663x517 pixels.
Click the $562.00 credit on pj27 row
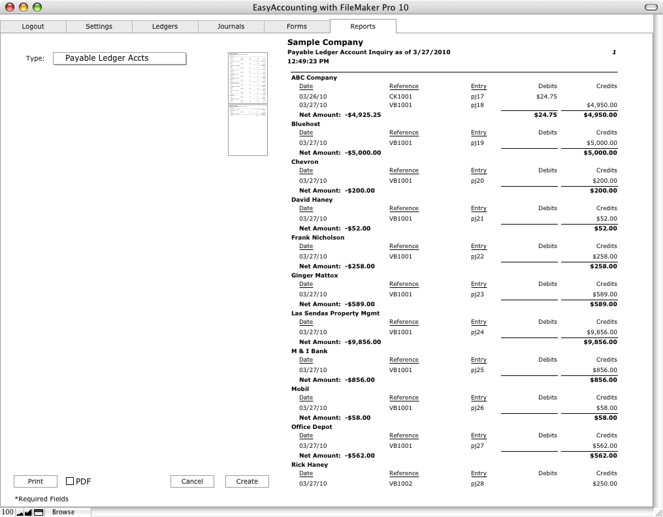605,446
